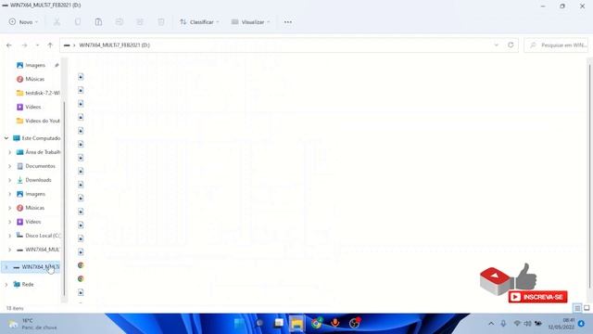
Task: Open recent locations dropdown arrow
Action: [37, 45]
